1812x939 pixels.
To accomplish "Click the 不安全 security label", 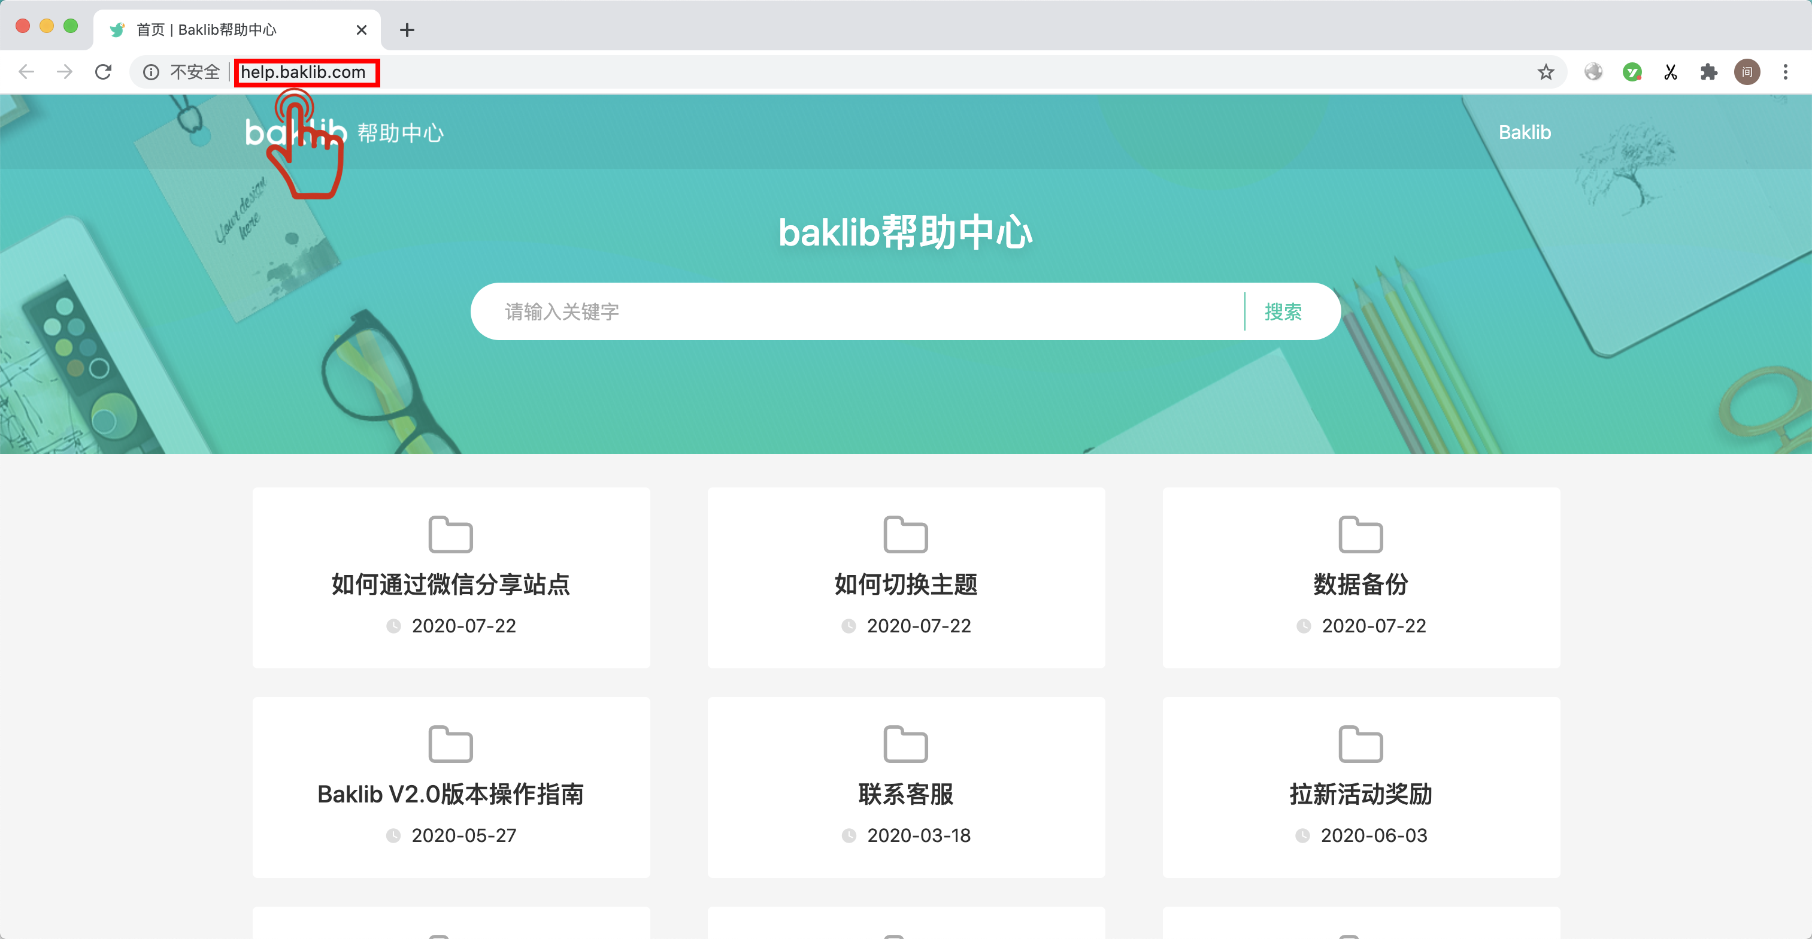I will pos(195,72).
